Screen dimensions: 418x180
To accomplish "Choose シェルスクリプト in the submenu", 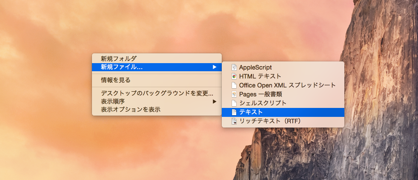I will point(283,103).
